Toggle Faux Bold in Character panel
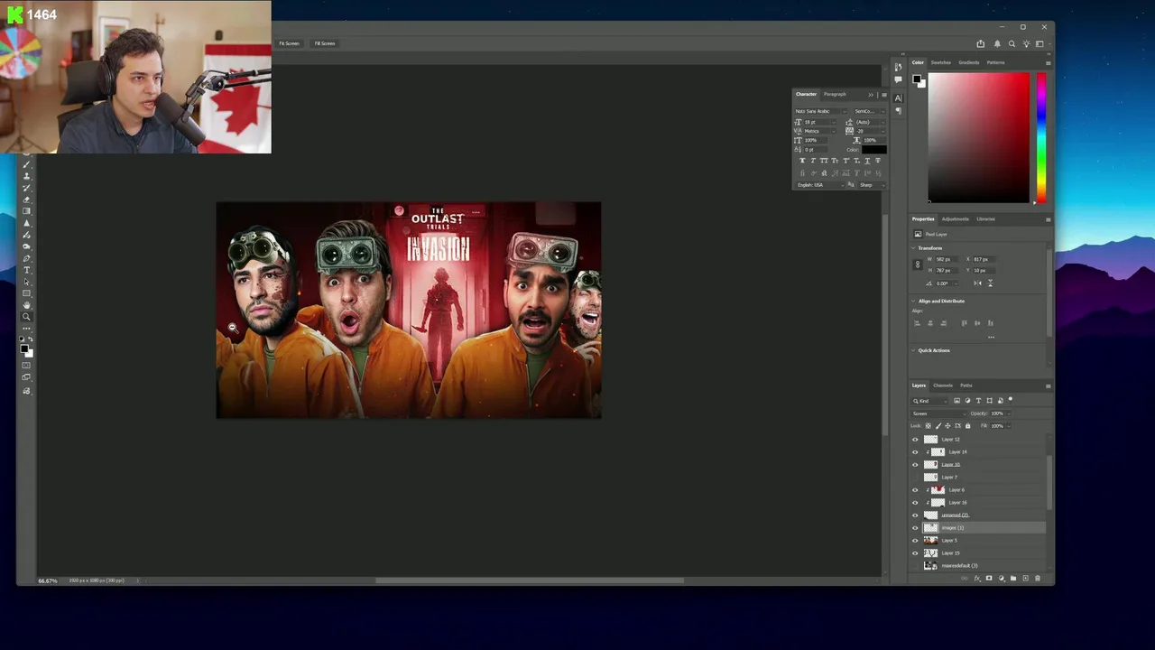The width and height of the screenshot is (1155, 650). pos(802,161)
